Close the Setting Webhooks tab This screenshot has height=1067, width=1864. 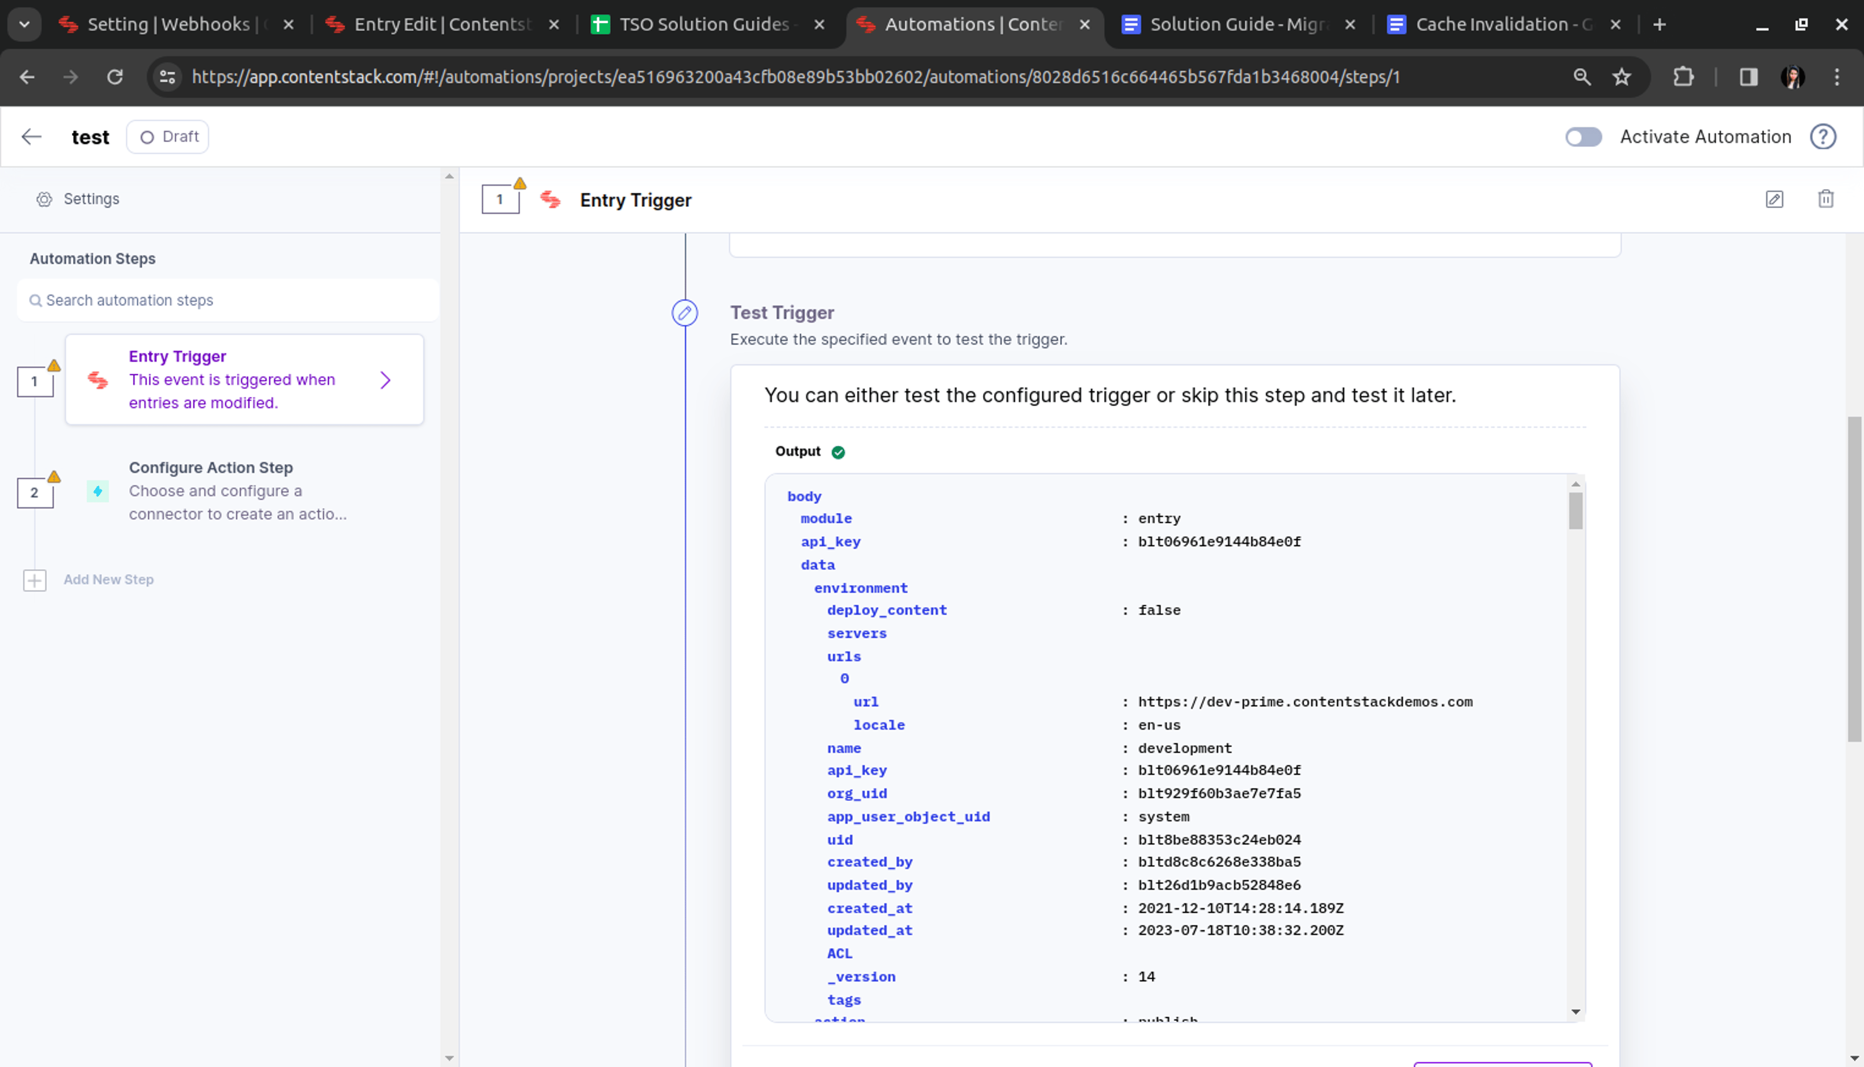point(289,25)
